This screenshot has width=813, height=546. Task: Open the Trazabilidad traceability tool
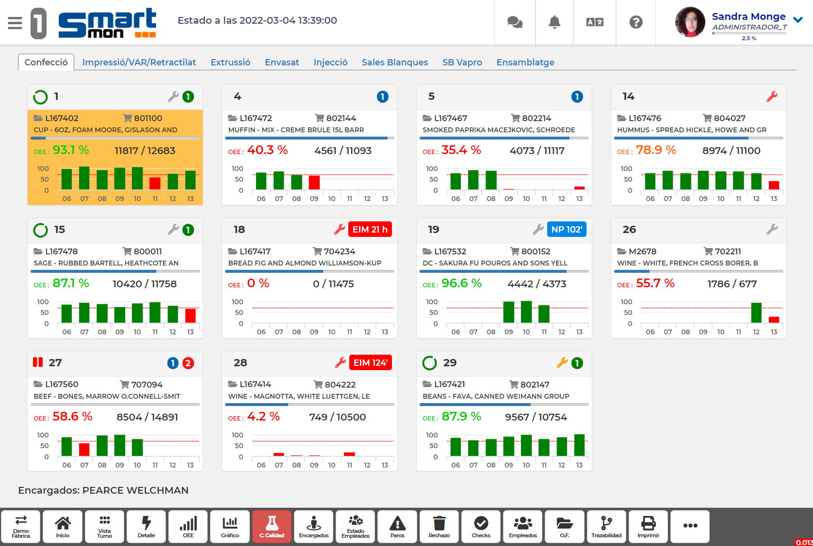coord(606,527)
